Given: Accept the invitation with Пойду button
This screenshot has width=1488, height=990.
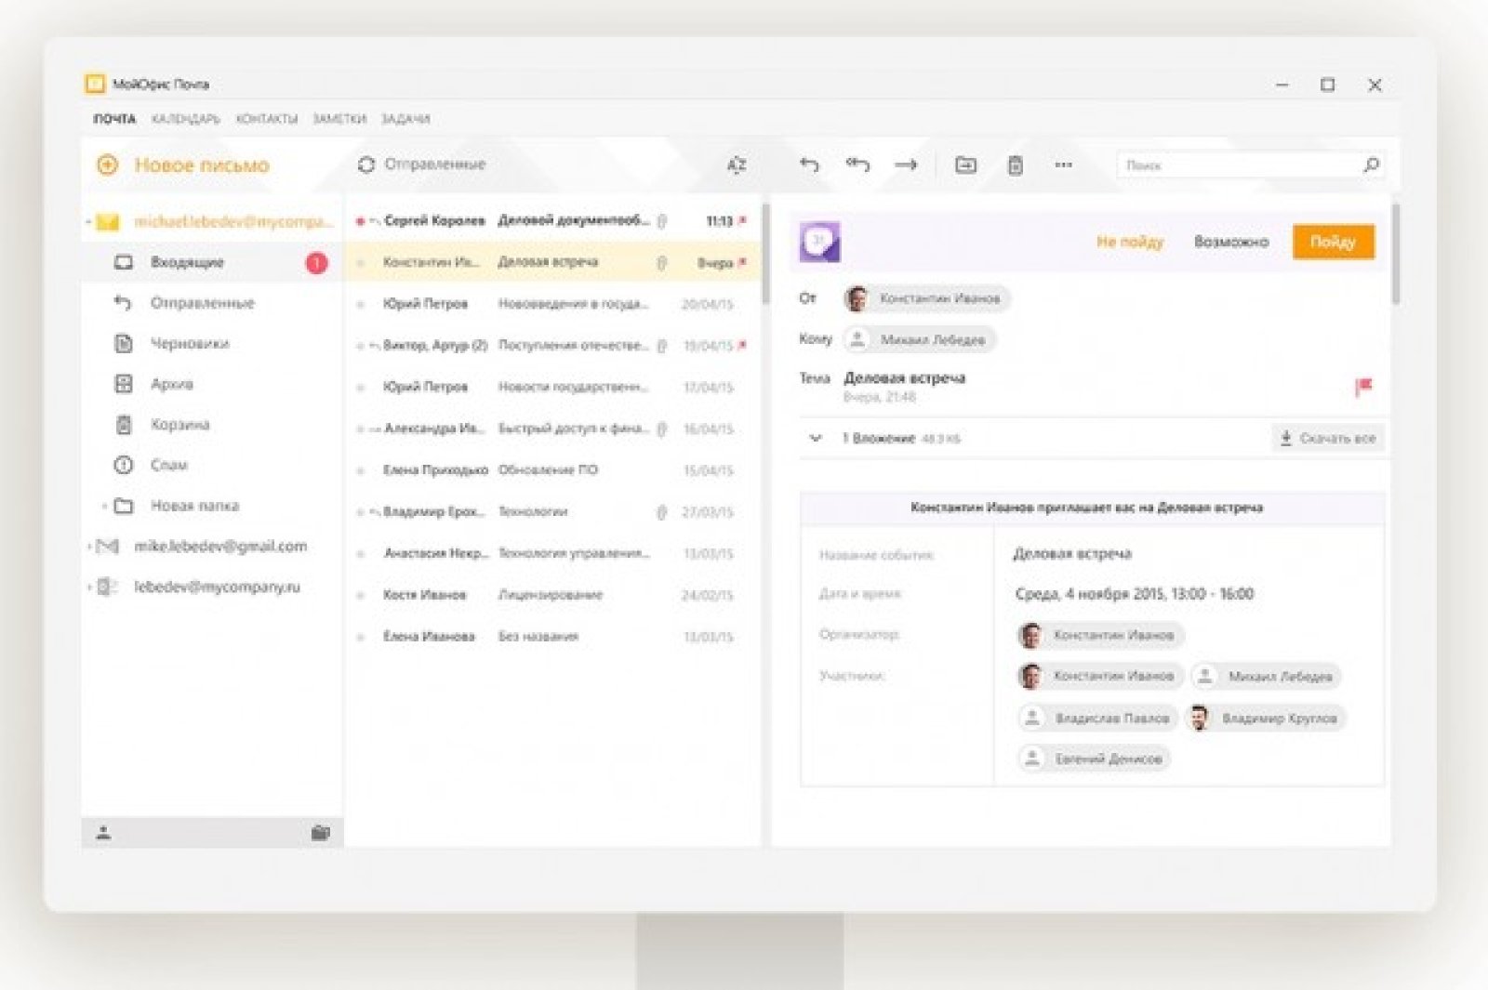Looking at the screenshot, I should point(1332,242).
